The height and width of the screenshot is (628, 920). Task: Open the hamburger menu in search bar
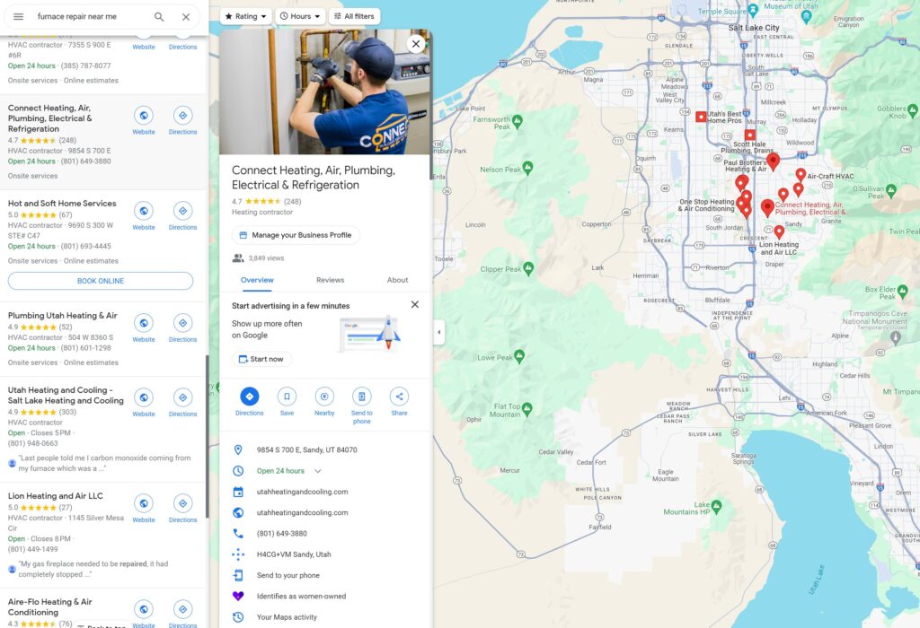18,16
